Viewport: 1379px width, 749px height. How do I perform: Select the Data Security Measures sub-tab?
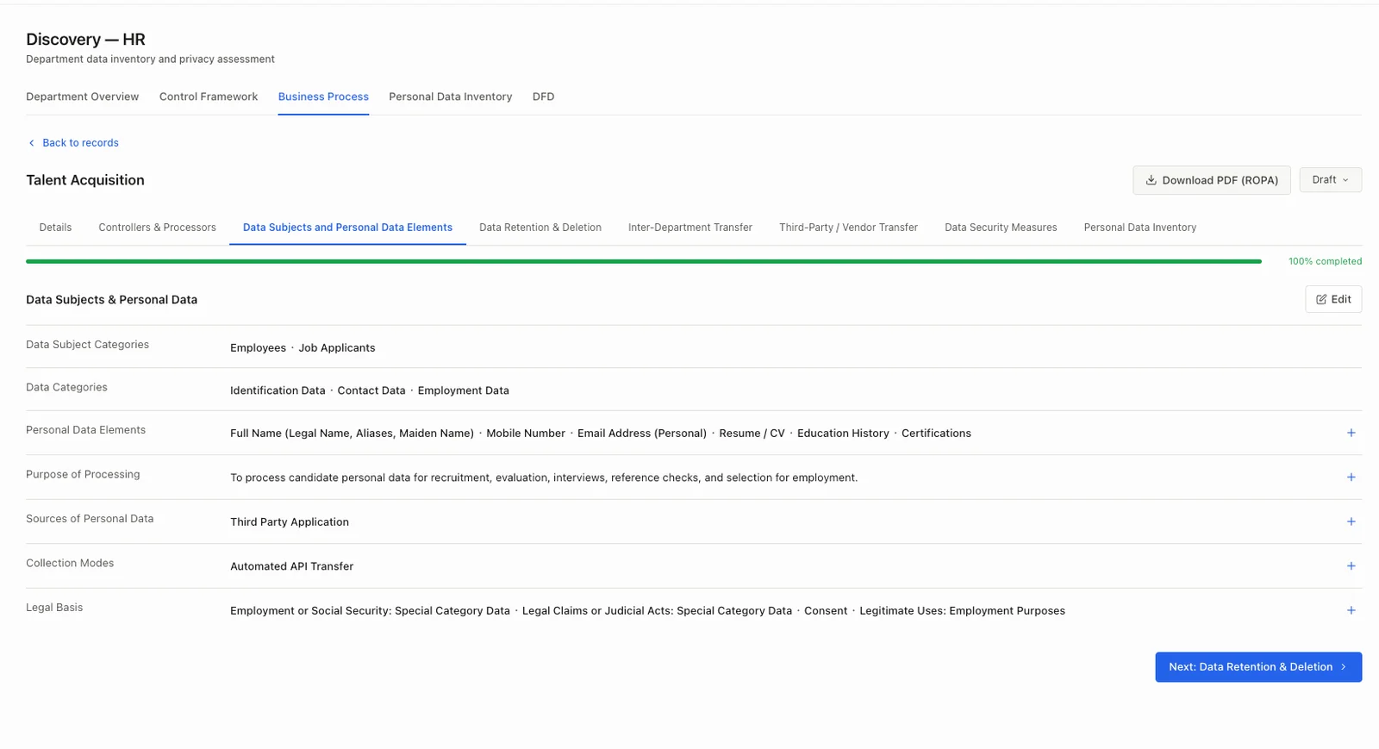(1001, 228)
